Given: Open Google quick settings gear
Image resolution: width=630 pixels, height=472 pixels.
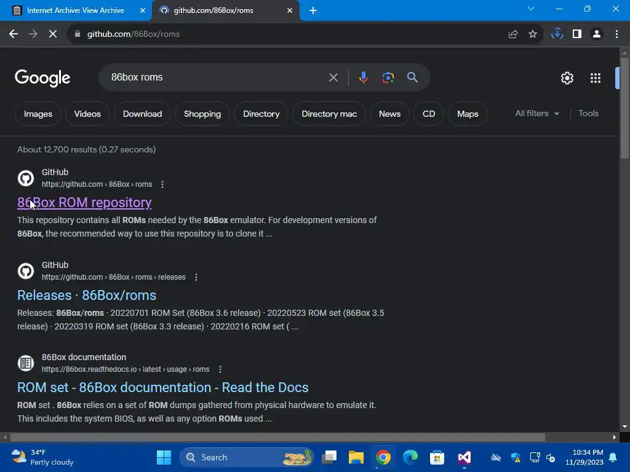Looking at the screenshot, I should [567, 78].
